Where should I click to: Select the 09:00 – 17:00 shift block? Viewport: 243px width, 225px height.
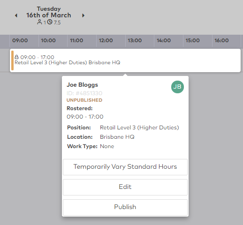(125, 60)
